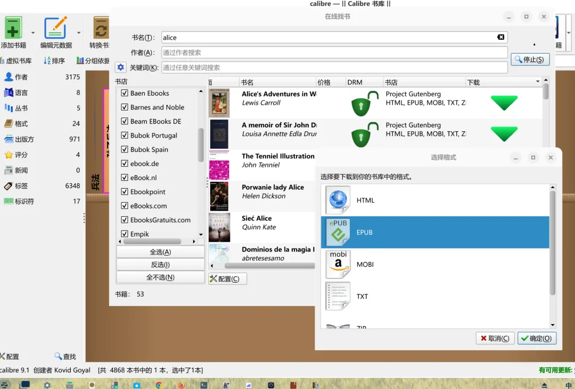
Task: Toggle the eBook.nl store checkbox
Action: [x=125, y=177]
